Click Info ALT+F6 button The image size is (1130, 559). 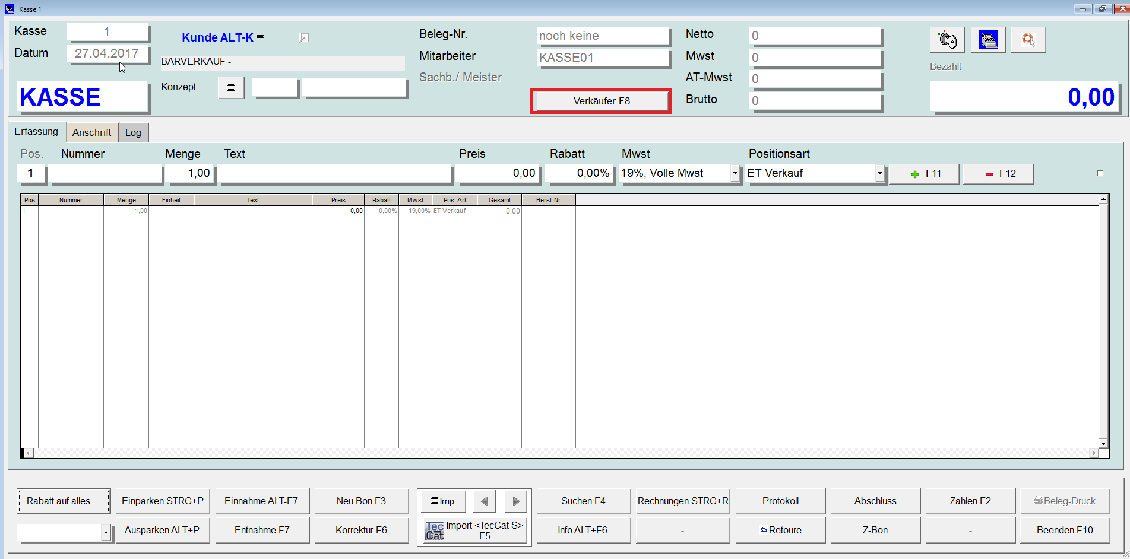coord(583,531)
